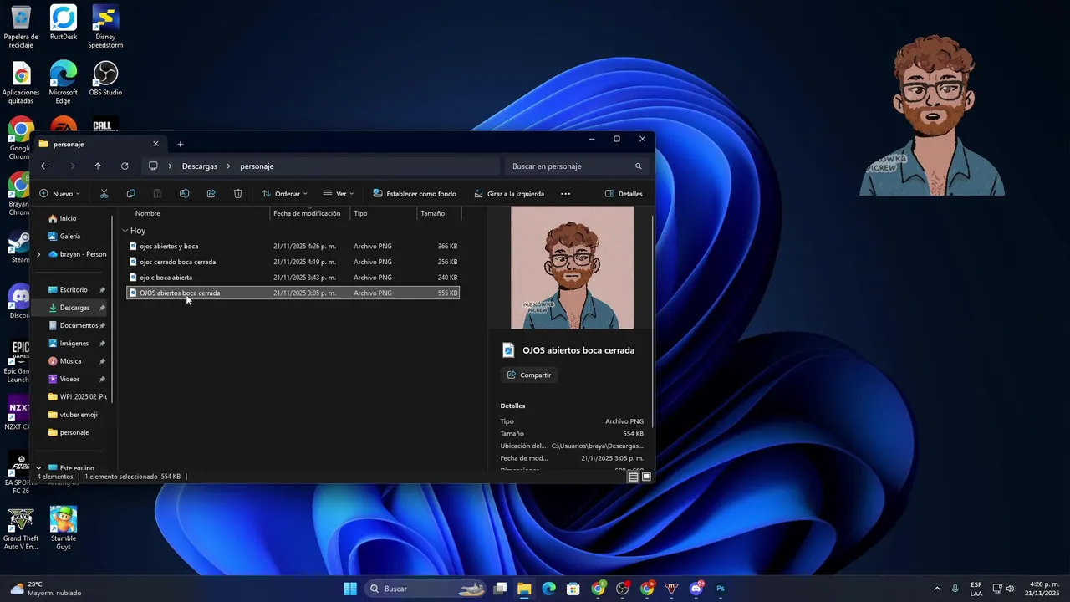Open Photoshop from the taskbar

(x=721, y=589)
